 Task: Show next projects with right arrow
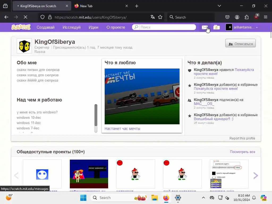[x=256, y=176]
